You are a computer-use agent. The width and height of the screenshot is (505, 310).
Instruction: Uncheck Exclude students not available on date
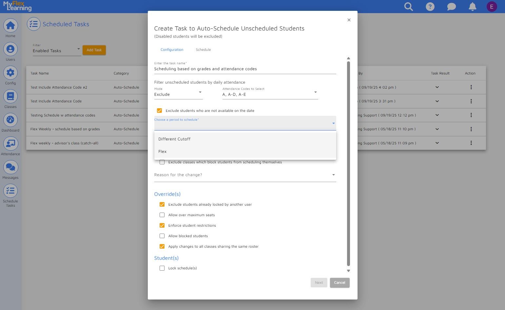click(x=160, y=111)
